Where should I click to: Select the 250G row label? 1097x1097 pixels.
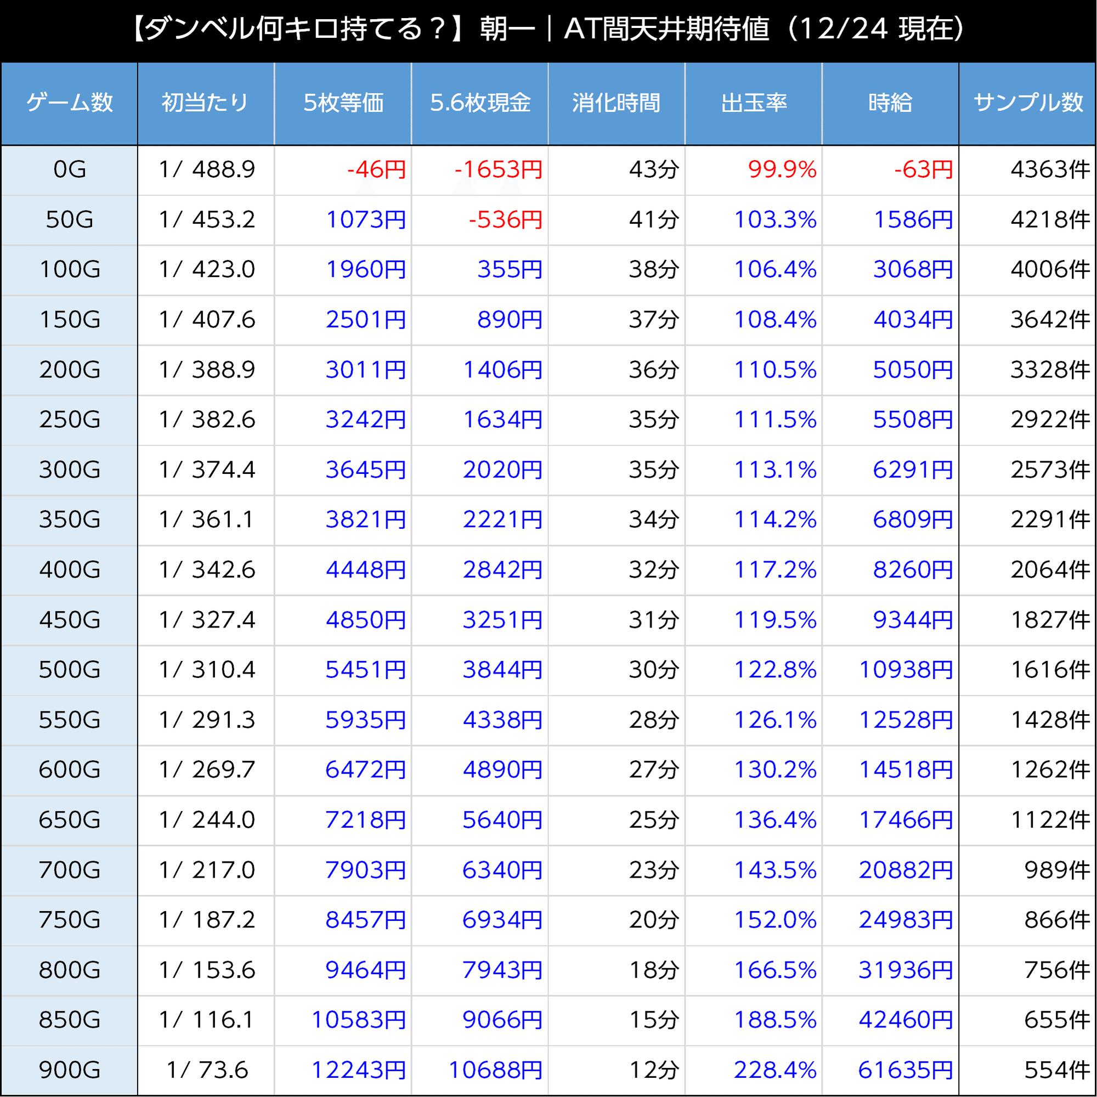69,420
